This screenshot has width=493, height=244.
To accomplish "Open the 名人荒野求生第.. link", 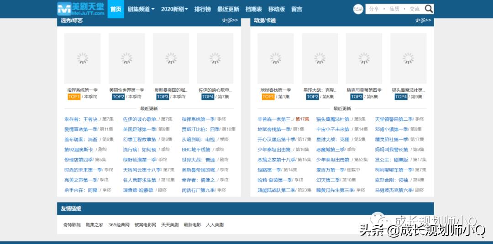I will tap(141, 180).
